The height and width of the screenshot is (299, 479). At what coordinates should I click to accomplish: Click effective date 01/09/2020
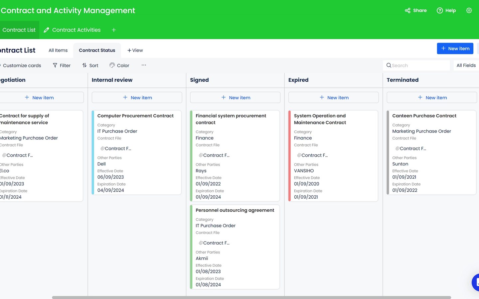coord(307,184)
